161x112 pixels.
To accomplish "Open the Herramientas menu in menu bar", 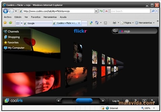I will [50, 17].
